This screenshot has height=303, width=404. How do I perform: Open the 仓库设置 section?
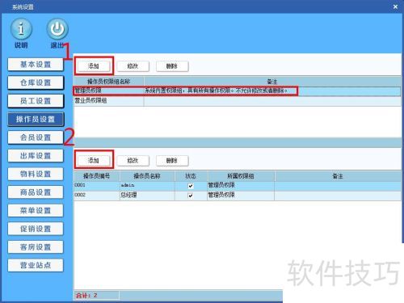pyautogui.click(x=36, y=82)
